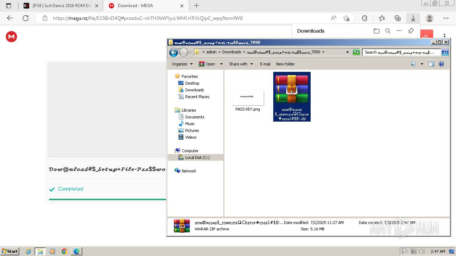This screenshot has width=456, height=256.
Task: Expand recent pages dropdown near forward button
Action: 190,53
